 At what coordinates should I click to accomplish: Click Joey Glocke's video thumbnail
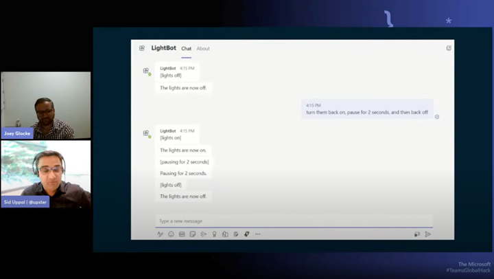(x=46, y=105)
